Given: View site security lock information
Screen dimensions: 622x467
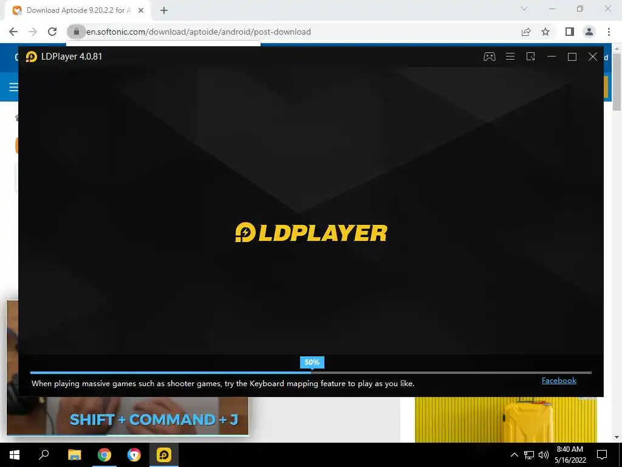Looking at the screenshot, I should coord(76,32).
